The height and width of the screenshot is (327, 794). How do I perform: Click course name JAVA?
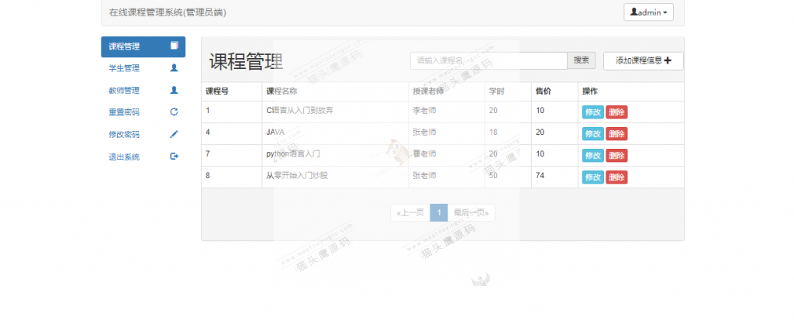point(275,132)
